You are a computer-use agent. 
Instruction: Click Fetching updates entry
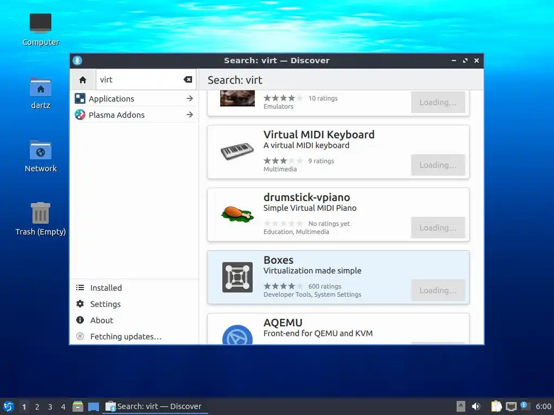pos(134,337)
